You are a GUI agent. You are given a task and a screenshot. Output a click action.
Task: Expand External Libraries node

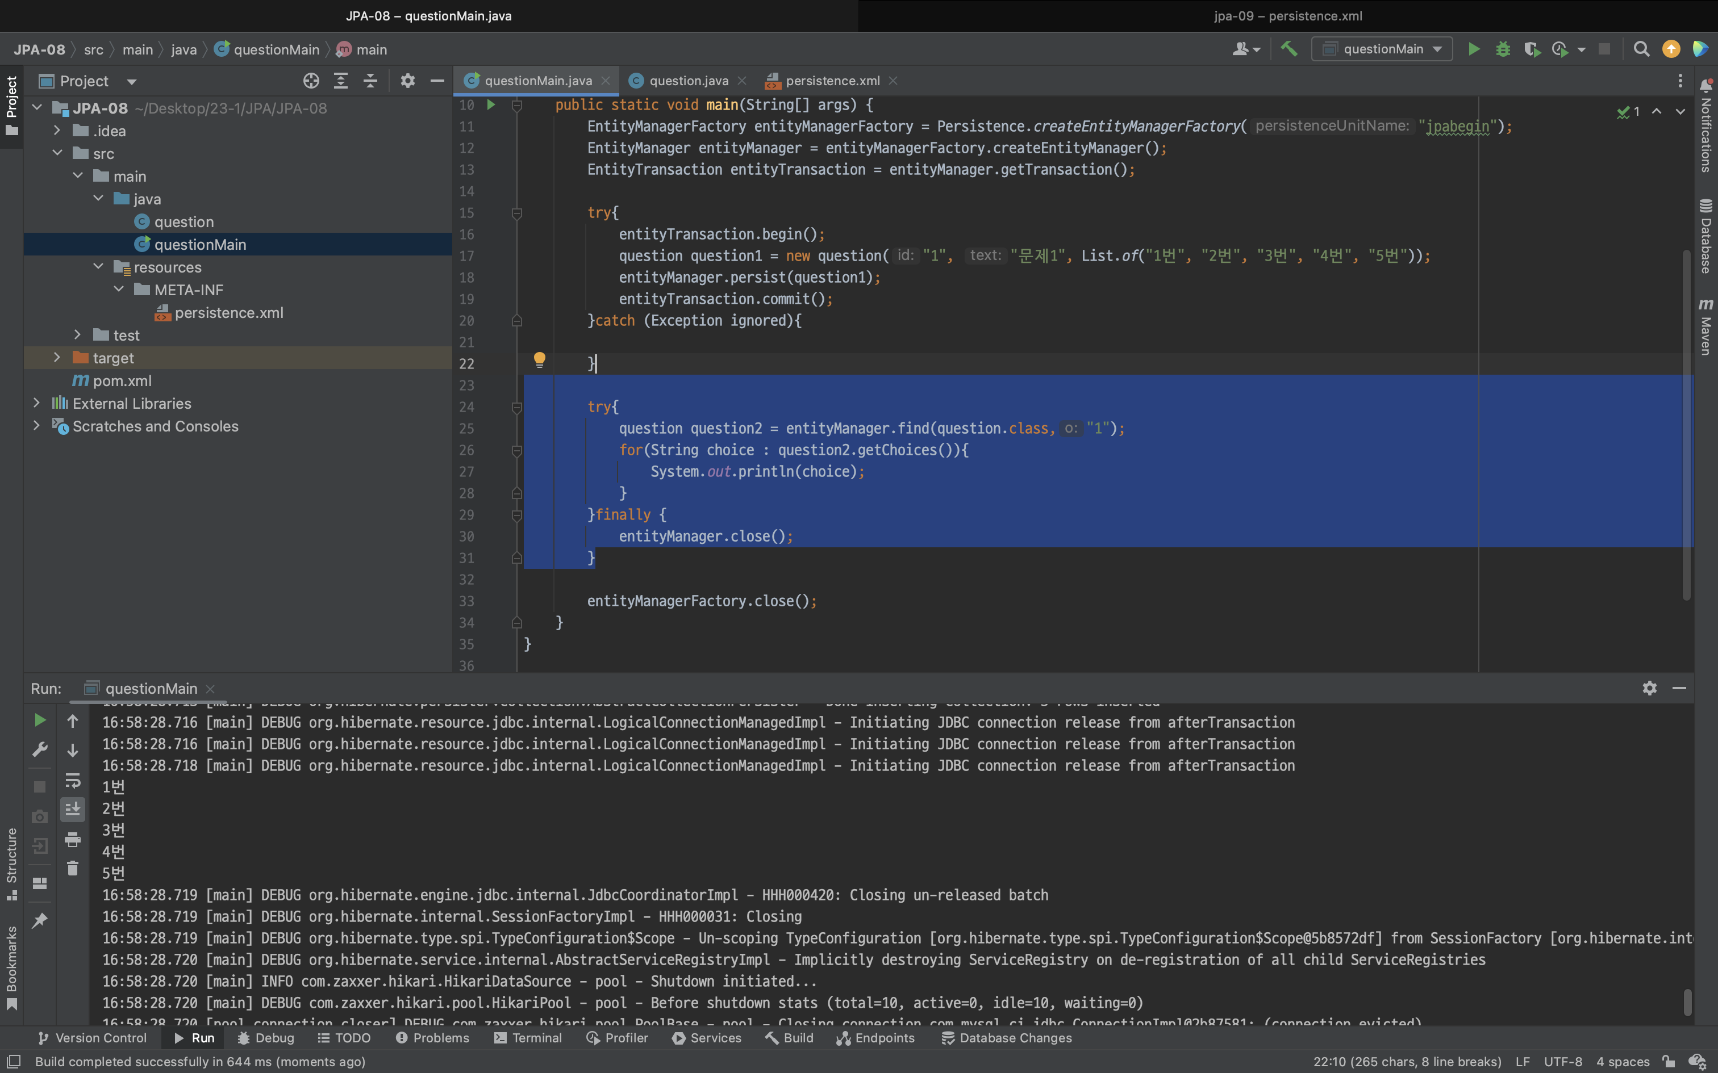pos(37,403)
